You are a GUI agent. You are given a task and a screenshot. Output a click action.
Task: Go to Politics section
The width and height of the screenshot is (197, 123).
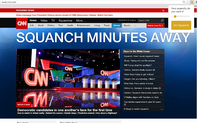pos(51,25)
